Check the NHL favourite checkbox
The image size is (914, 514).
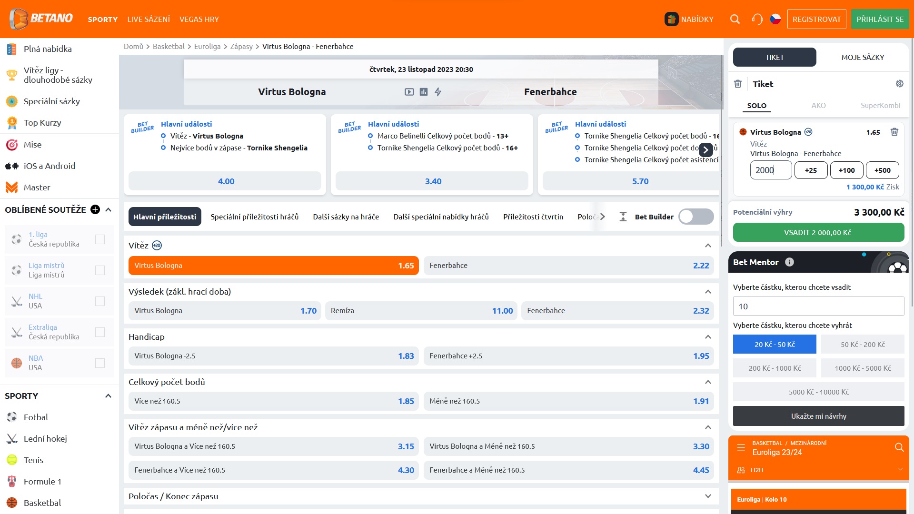(100, 301)
